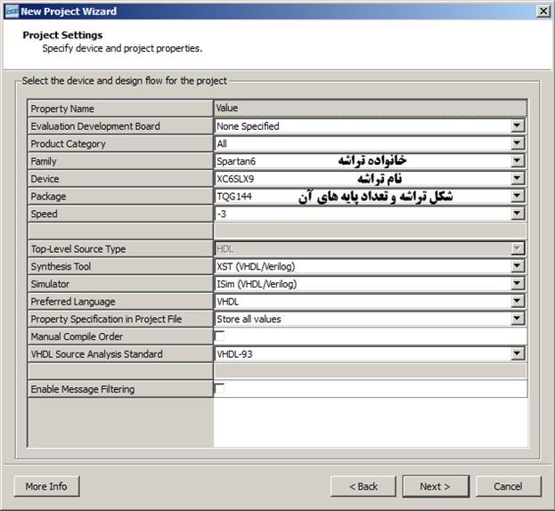Click the More Info button
Viewport: 555px width, 511px height.
point(46,486)
